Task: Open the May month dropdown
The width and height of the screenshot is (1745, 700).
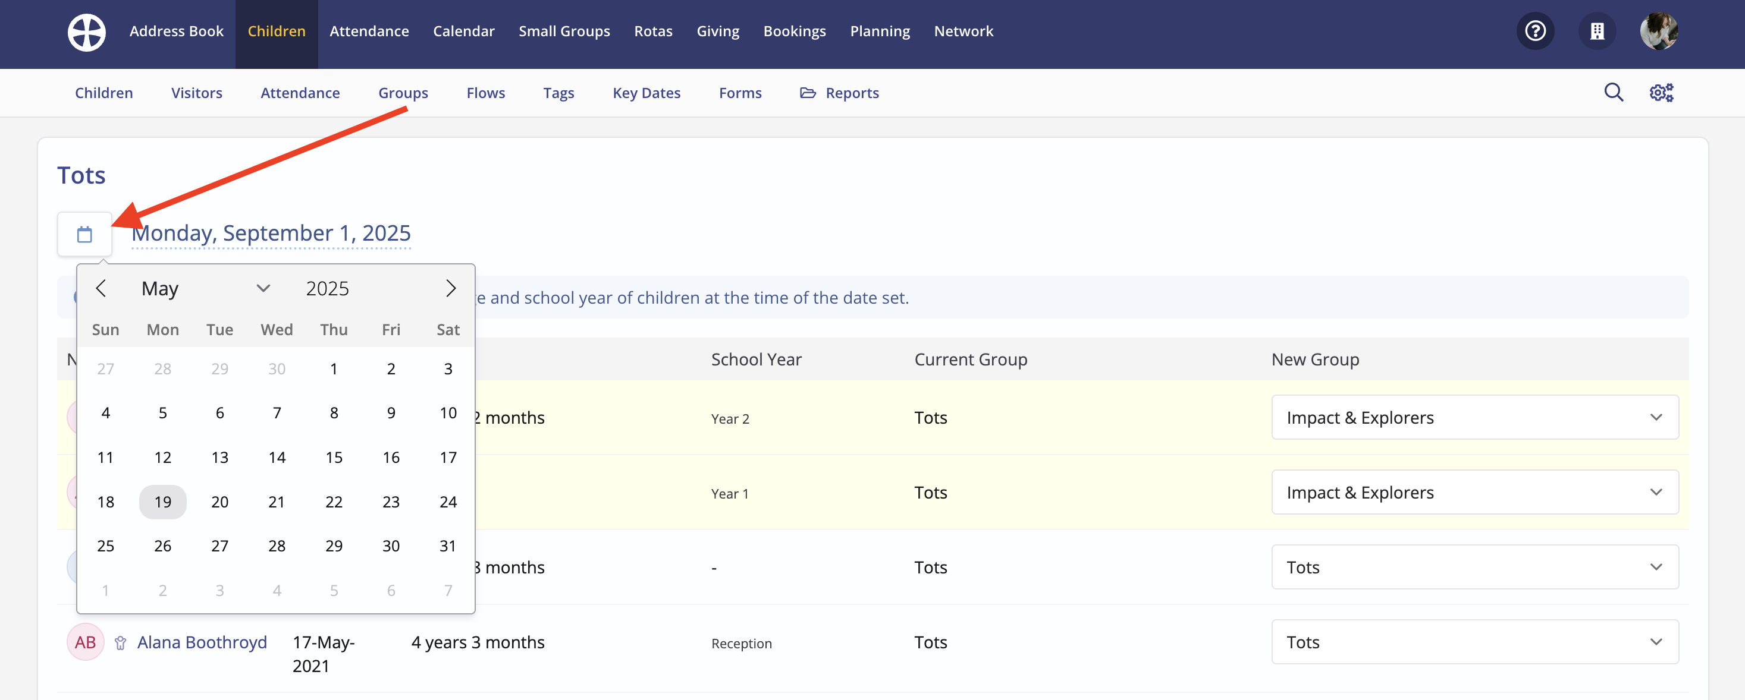Action: 205,288
